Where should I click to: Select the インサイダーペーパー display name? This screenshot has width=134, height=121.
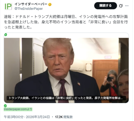(31, 4)
